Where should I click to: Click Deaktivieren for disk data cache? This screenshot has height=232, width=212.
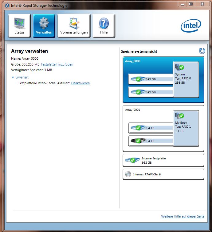click(80, 83)
